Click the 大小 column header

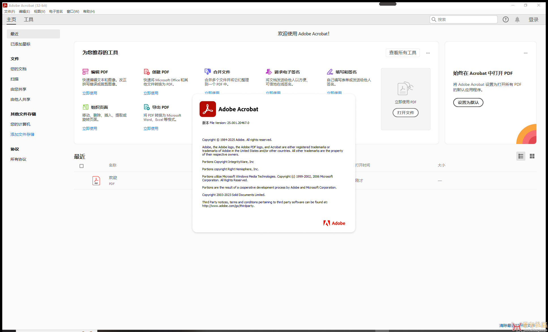coord(442,165)
